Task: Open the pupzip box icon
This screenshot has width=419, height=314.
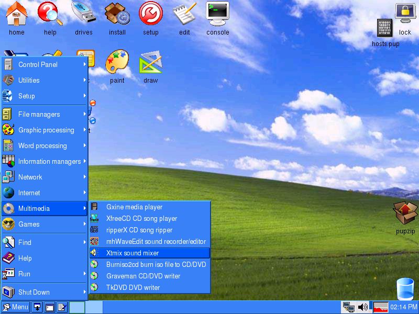Action: [405, 213]
